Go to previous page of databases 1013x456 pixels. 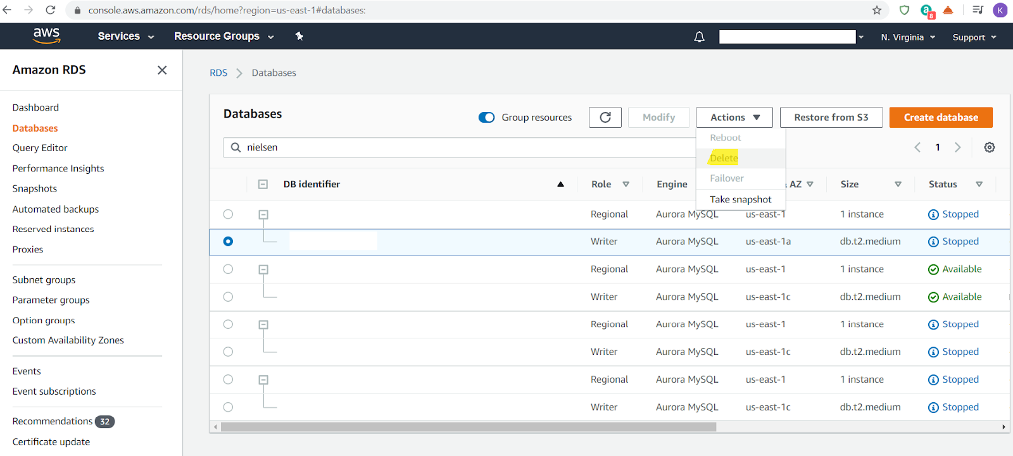pos(917,147)
